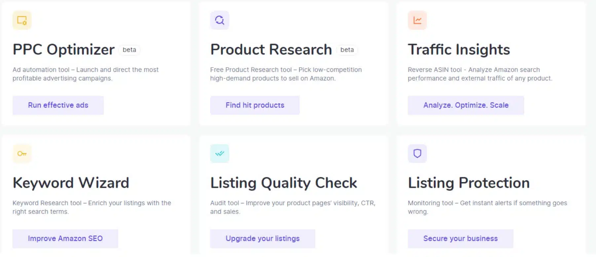The height and width of the screenshot is (257, 596).
Task: Click the Product Research magnifier icon
Action: pos(219,20)
